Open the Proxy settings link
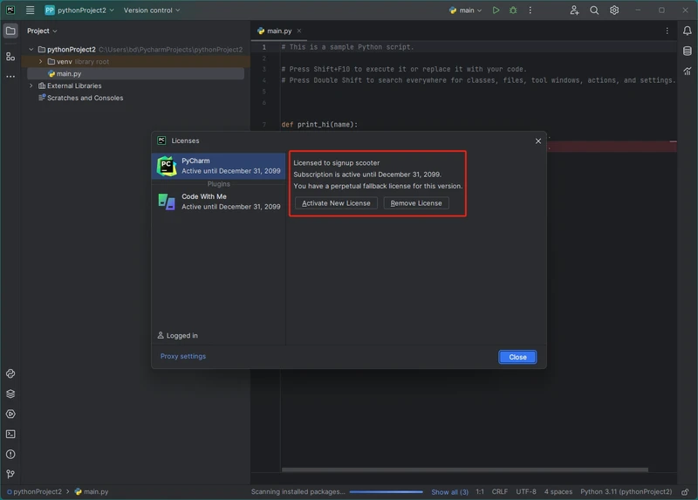The height and width of the screenshot is (500, 698). pos(183,356)
